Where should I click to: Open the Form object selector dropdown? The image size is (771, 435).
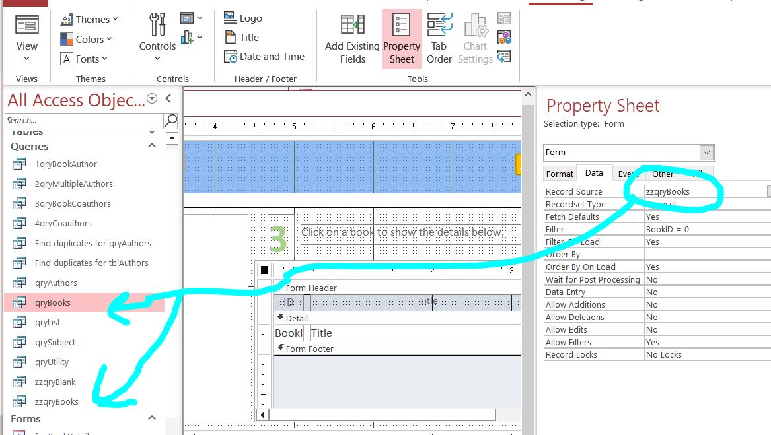click(x=706, y=153)
